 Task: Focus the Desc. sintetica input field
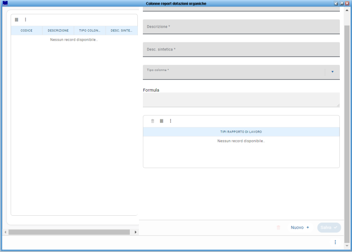coord(241,49)
